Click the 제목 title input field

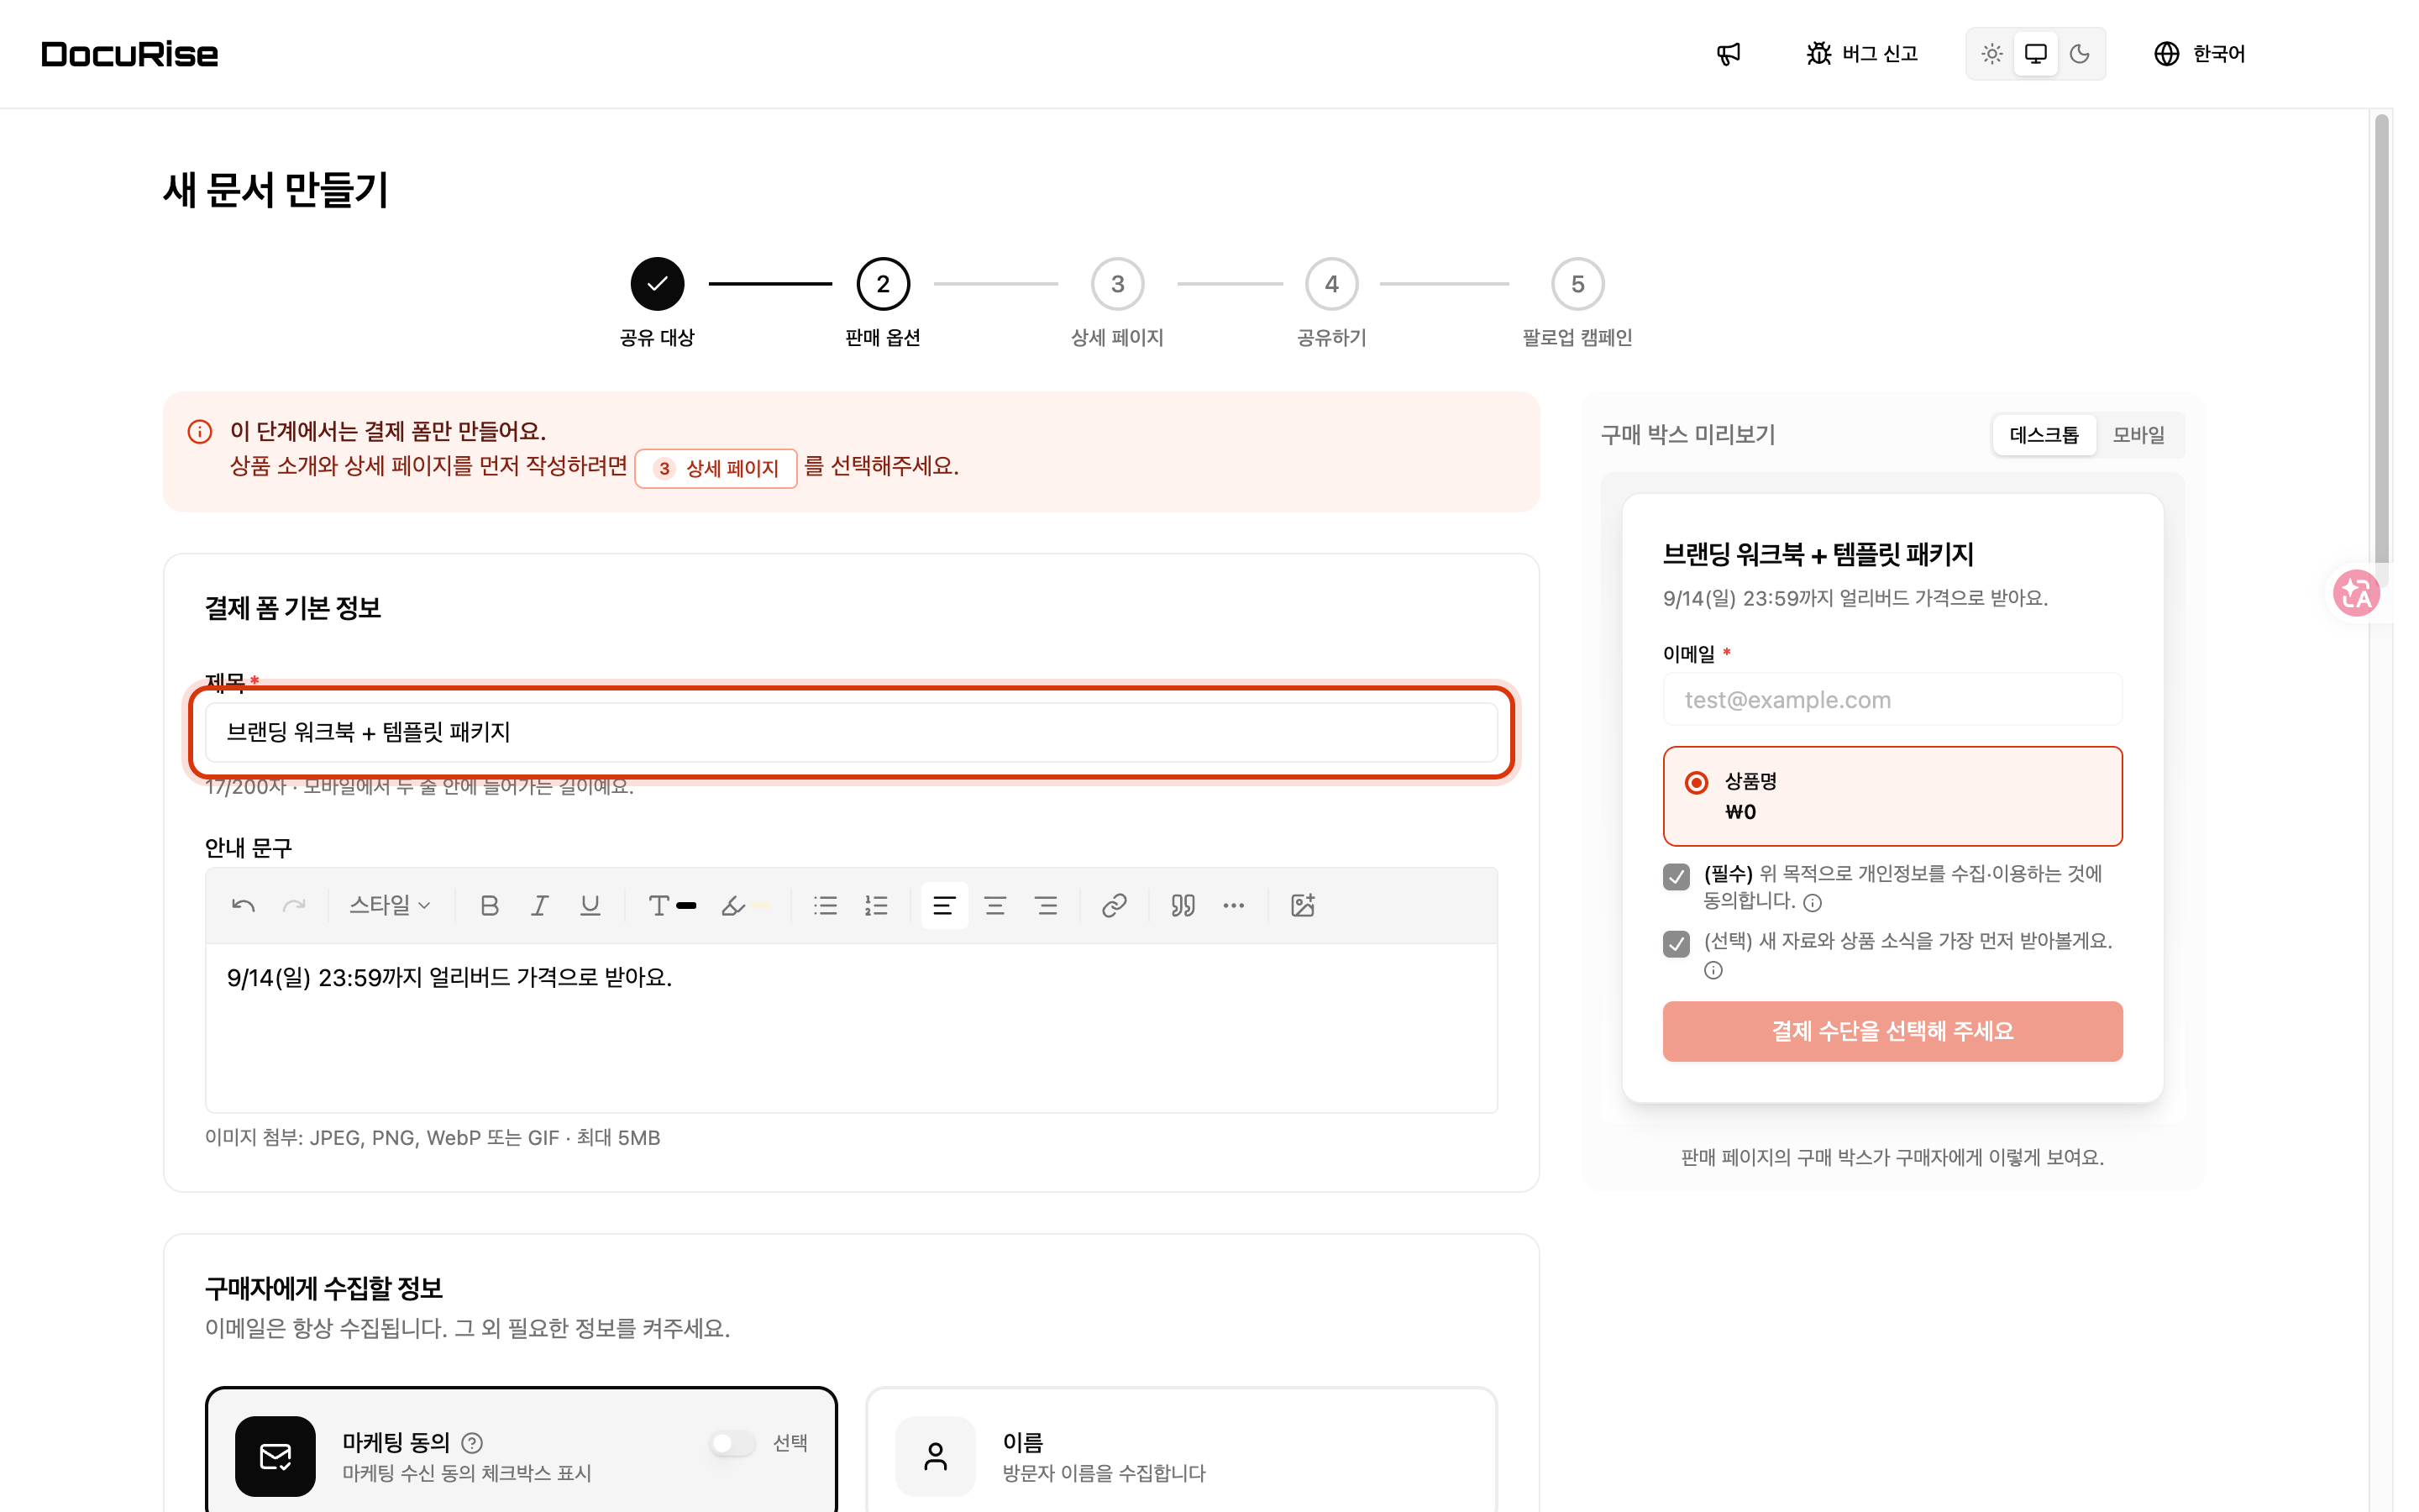(852, 732)
